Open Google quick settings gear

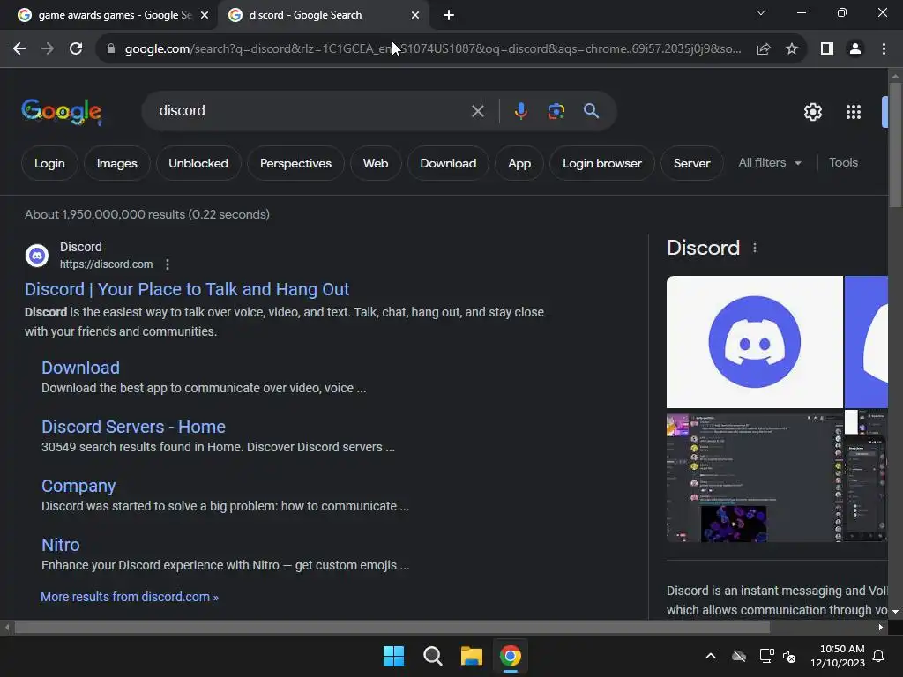(x=812, y=112)
